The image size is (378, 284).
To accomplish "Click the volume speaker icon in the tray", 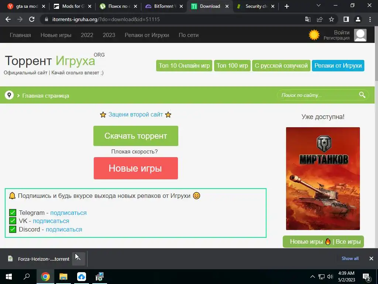I will [330, 277].
